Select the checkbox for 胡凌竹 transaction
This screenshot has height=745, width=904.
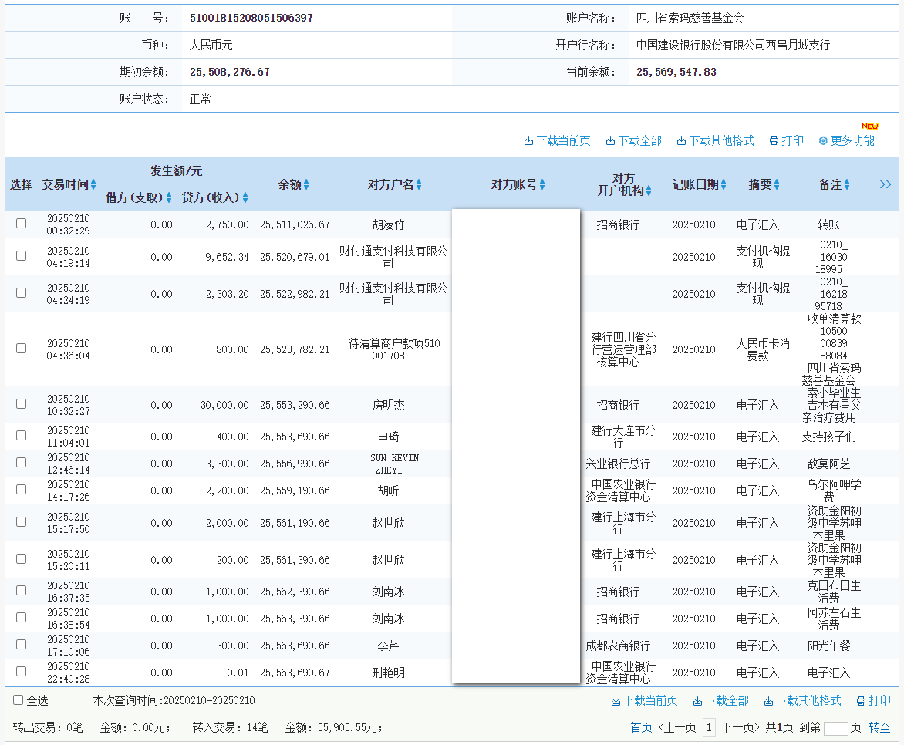pos(22,223)
